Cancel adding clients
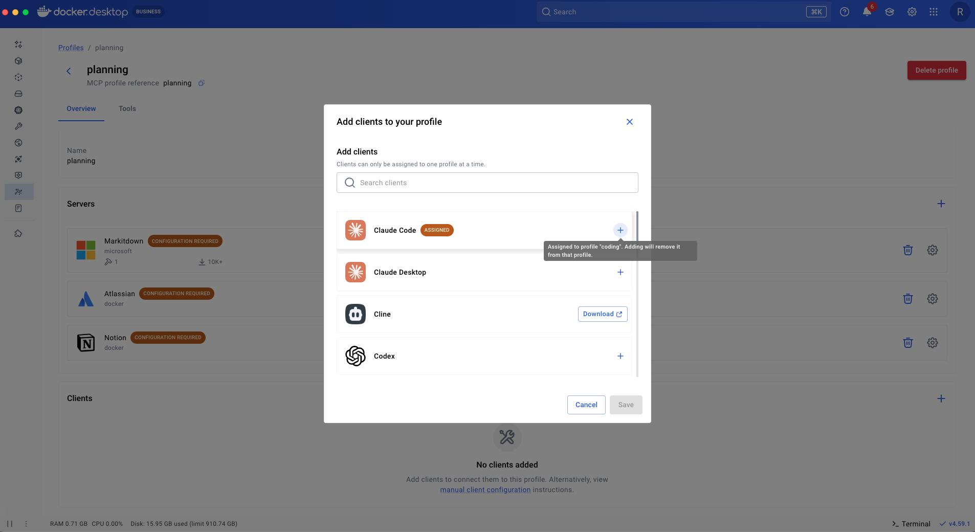The image size is (975, 532). [x=586, y=405]
